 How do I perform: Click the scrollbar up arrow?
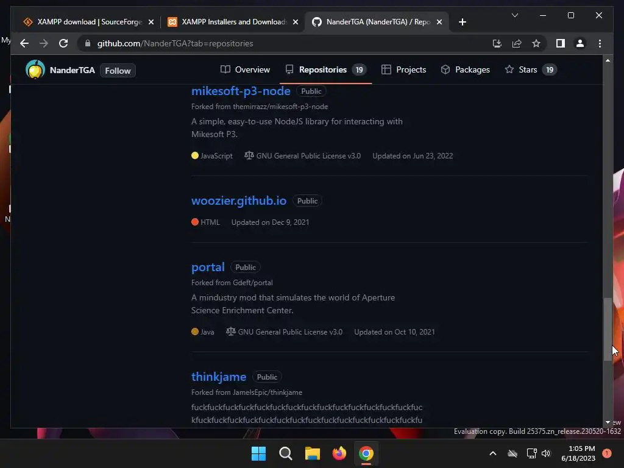pyautogui.click(x=608, y=60)
